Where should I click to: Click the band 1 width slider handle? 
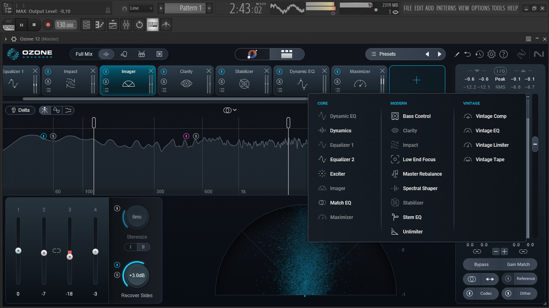(x=18, y=251)
